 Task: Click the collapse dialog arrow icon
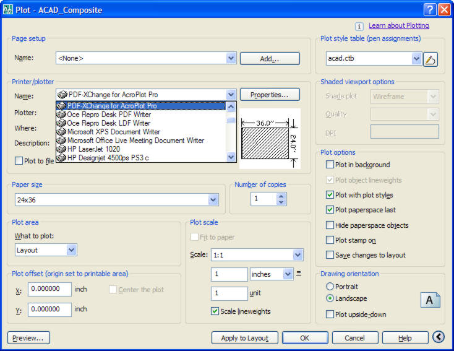pos(439,337)
